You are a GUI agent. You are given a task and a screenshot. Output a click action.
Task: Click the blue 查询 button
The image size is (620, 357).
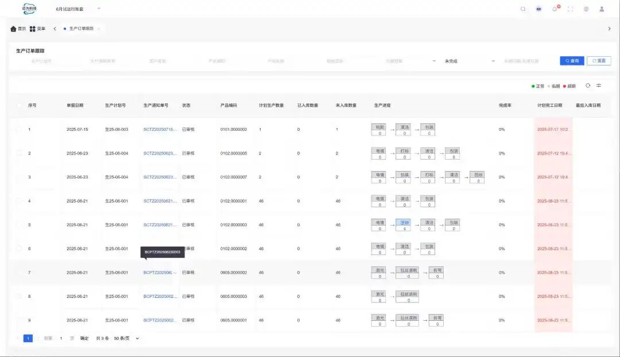572,61
